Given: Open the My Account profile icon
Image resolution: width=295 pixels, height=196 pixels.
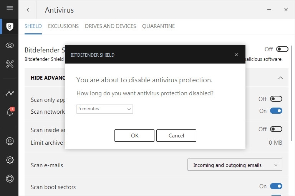Looking at the screenshot, I should [x=10, y=141].
